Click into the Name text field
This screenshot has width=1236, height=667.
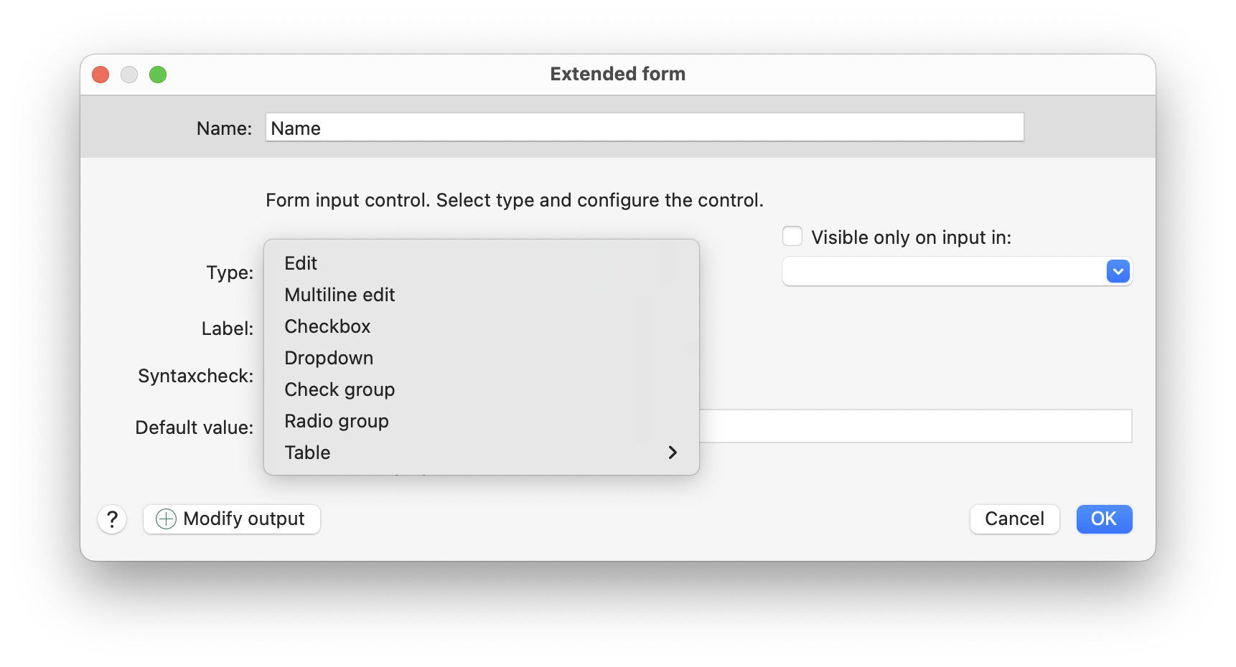(645, 128)
